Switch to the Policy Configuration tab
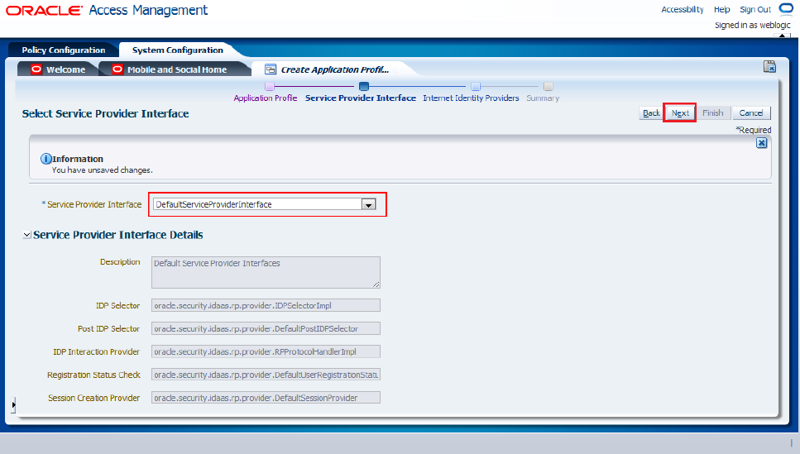The width and height of the screenshot is (800, 454). [63, 50]
